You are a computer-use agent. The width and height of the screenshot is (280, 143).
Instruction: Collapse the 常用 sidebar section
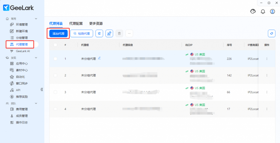[36, 19]
